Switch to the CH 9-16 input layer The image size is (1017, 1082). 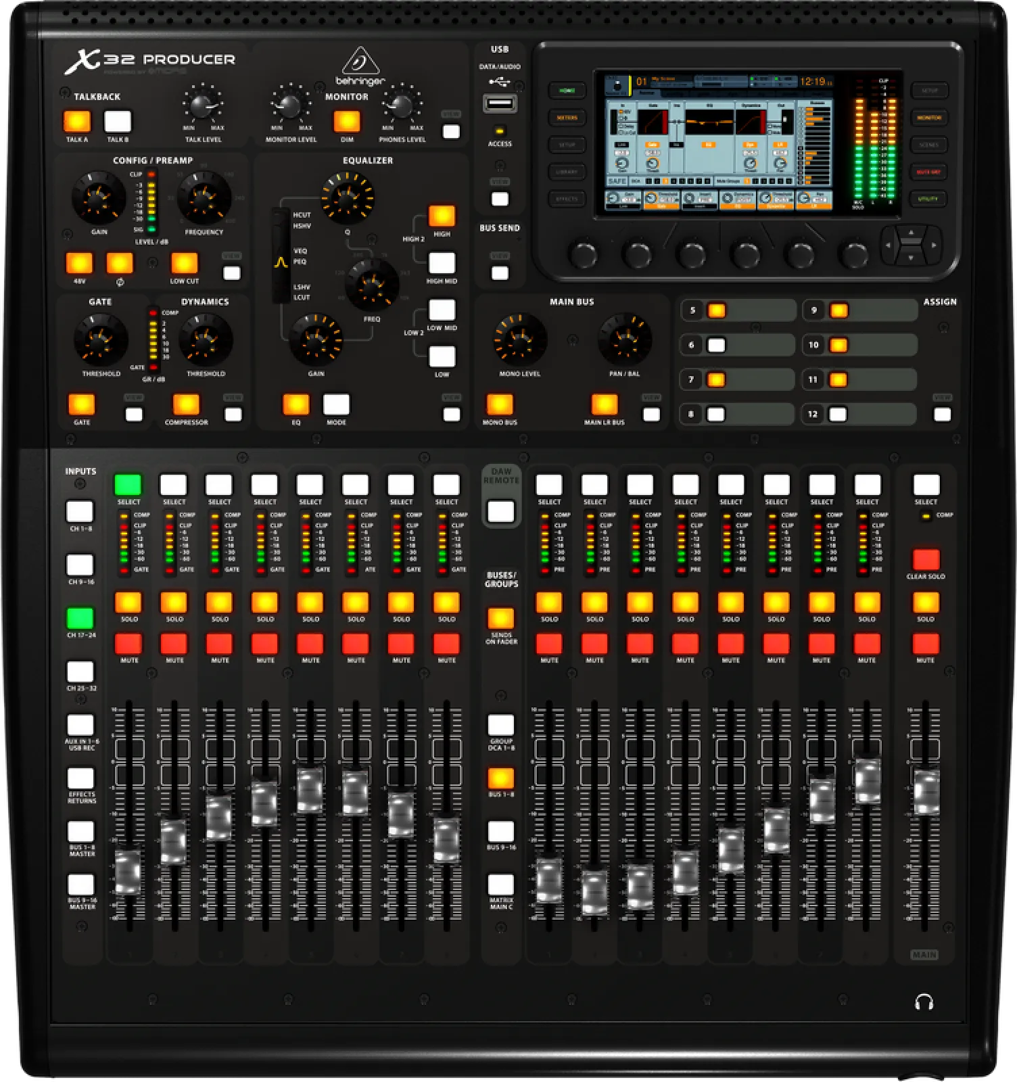(80, 565)
